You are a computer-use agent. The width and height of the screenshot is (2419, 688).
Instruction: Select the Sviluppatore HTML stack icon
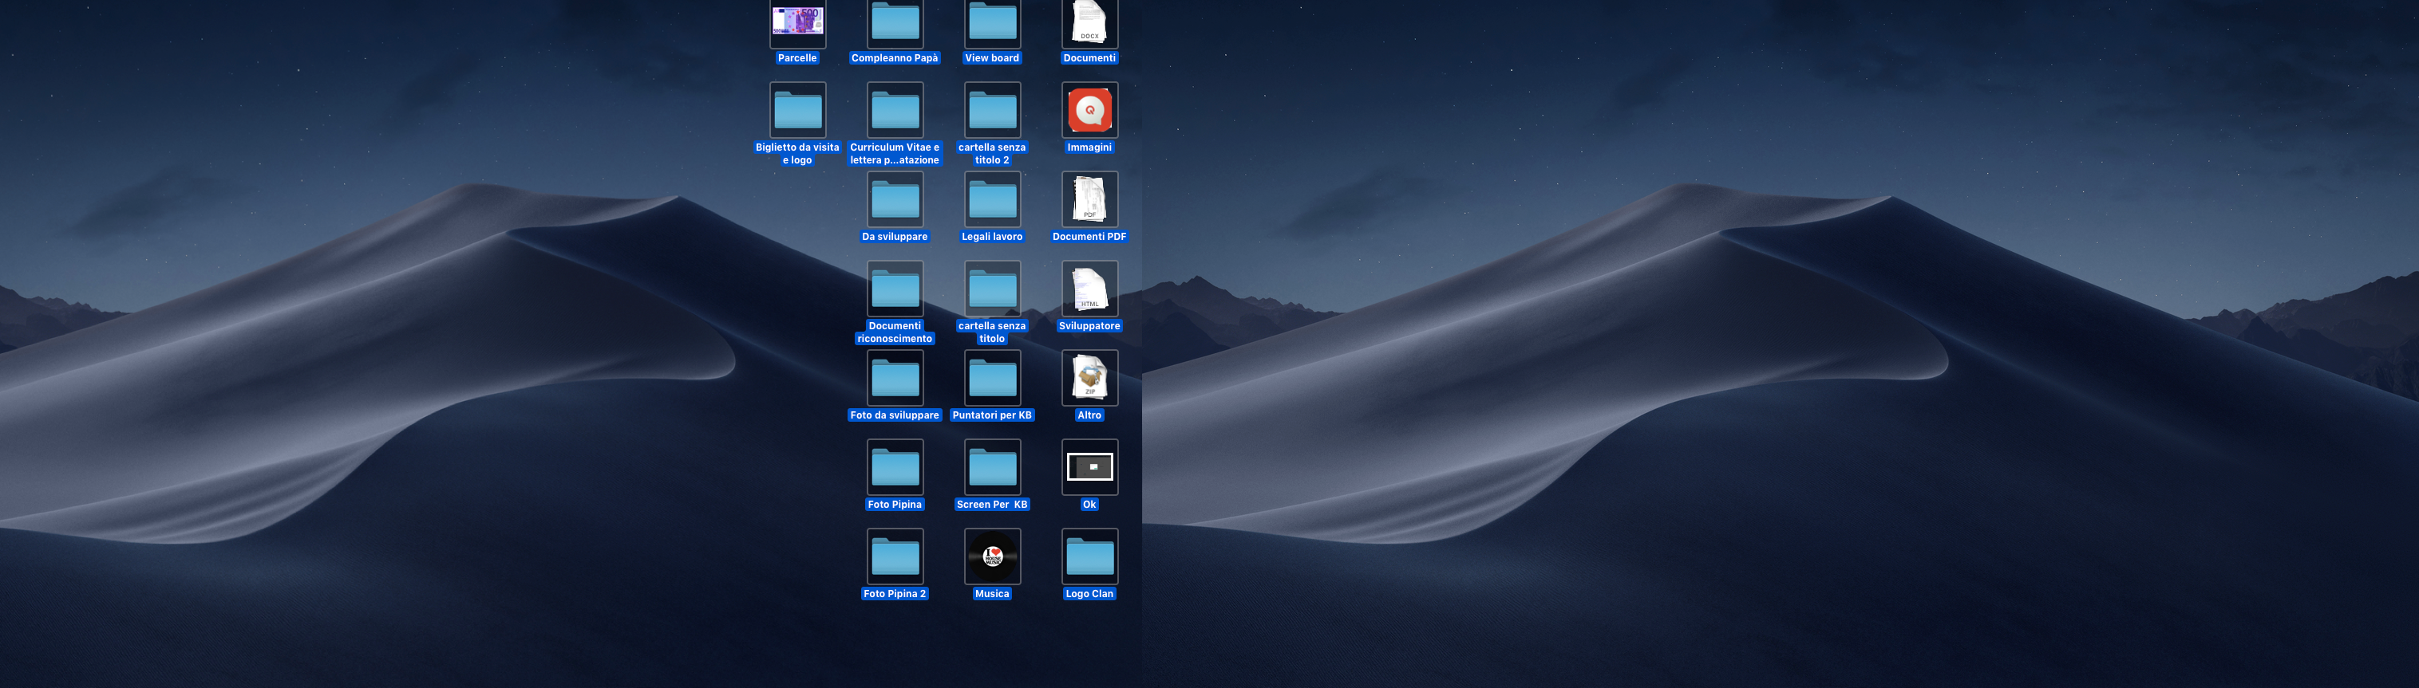[1089, 288]
